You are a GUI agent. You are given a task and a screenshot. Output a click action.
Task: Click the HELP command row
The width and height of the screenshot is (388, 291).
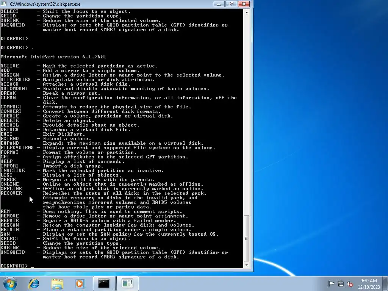coord(63,161)
